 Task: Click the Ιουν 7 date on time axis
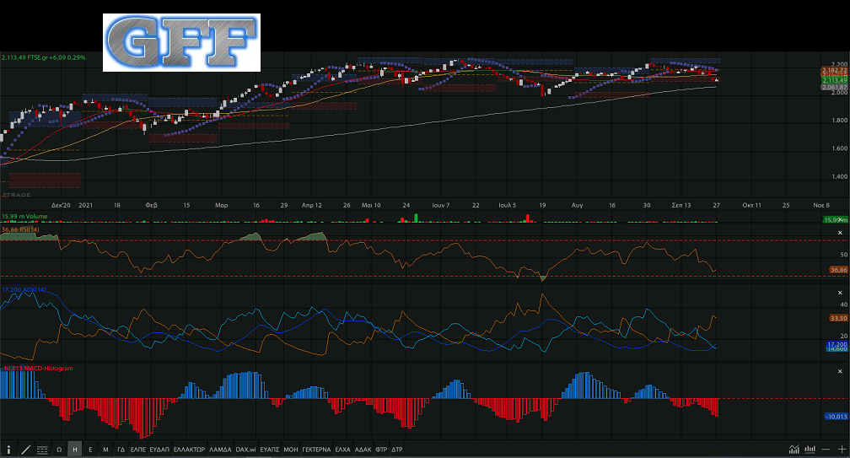[x=441, y=206]
